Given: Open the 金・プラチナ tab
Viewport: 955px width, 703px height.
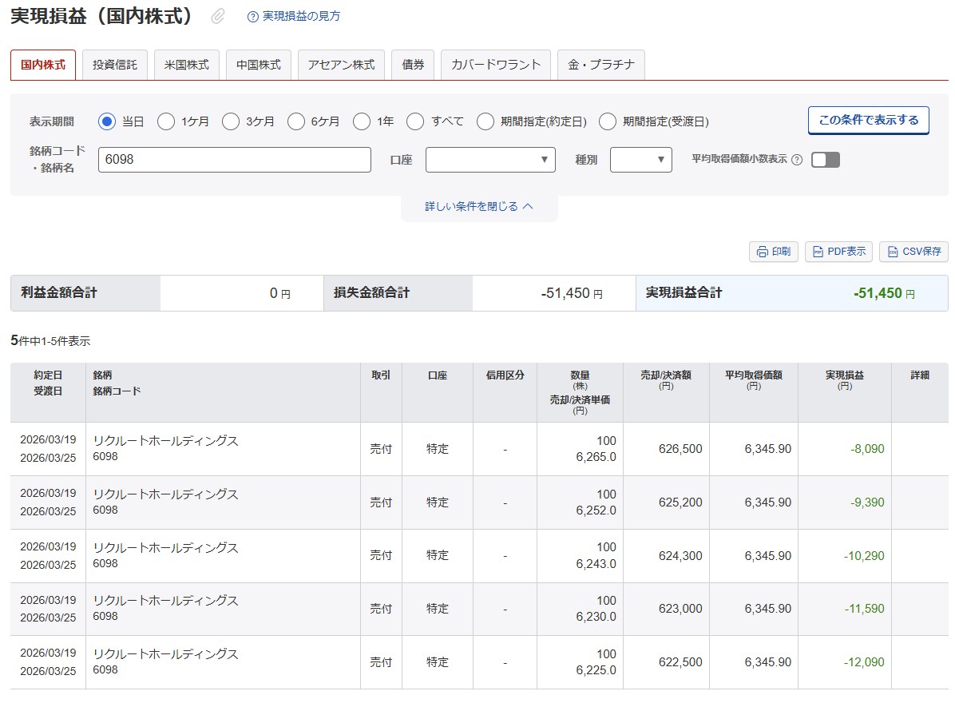Looking at the screenshot, I should click(x=600, y=65).
